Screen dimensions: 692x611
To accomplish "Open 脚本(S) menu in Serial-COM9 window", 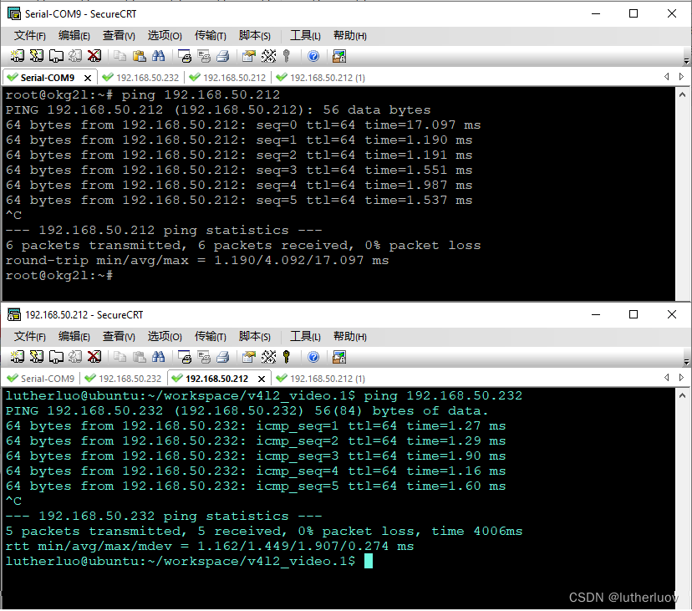I will 255,36.
